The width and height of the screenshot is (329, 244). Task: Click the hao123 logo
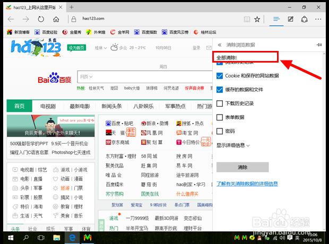pos(36,47)
